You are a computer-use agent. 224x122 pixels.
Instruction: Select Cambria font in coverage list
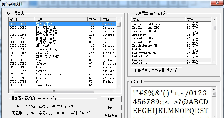click(x=171, y=60)
